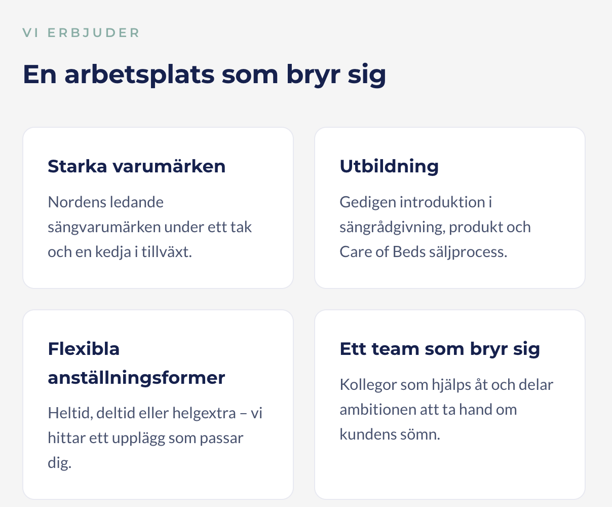Click the word 'Flexibla' in the card title
The height and width of the screenshot is (507, 612).
tap(84, 349)
